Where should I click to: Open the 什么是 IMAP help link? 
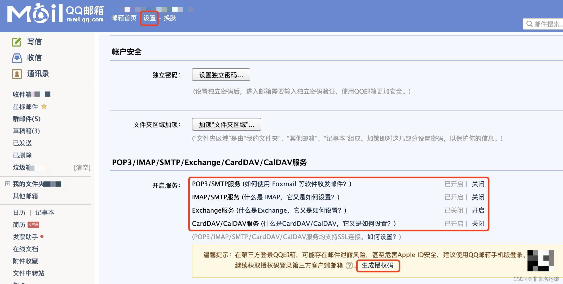coord(289,197)
